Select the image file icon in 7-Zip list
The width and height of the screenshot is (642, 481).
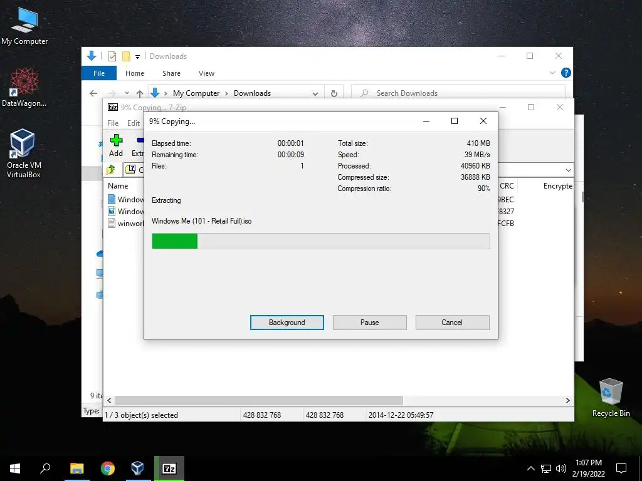click(112, 211)
